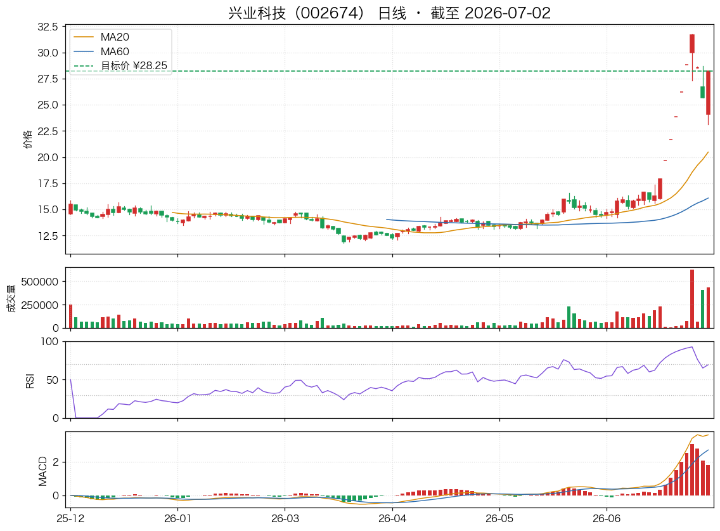Click the 32.5 price axis value
The height and width of the screenshot is (531, 720).
coord(48,27)
